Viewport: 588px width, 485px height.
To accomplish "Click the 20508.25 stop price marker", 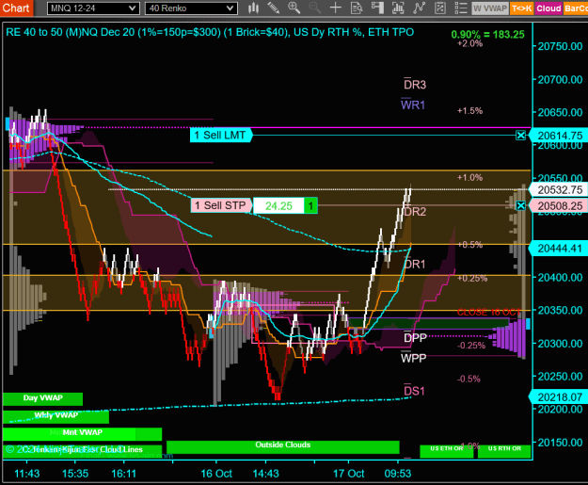I will (x=559, y=205).
